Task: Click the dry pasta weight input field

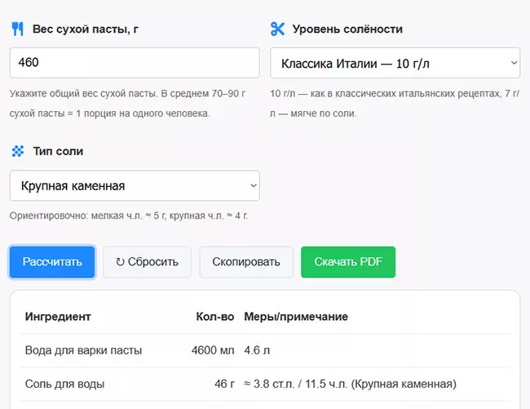Action: [135, 63]
